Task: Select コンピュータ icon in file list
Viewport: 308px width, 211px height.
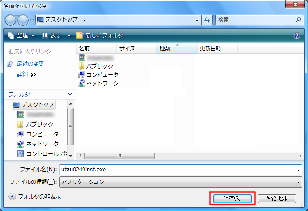Action: 81,74
